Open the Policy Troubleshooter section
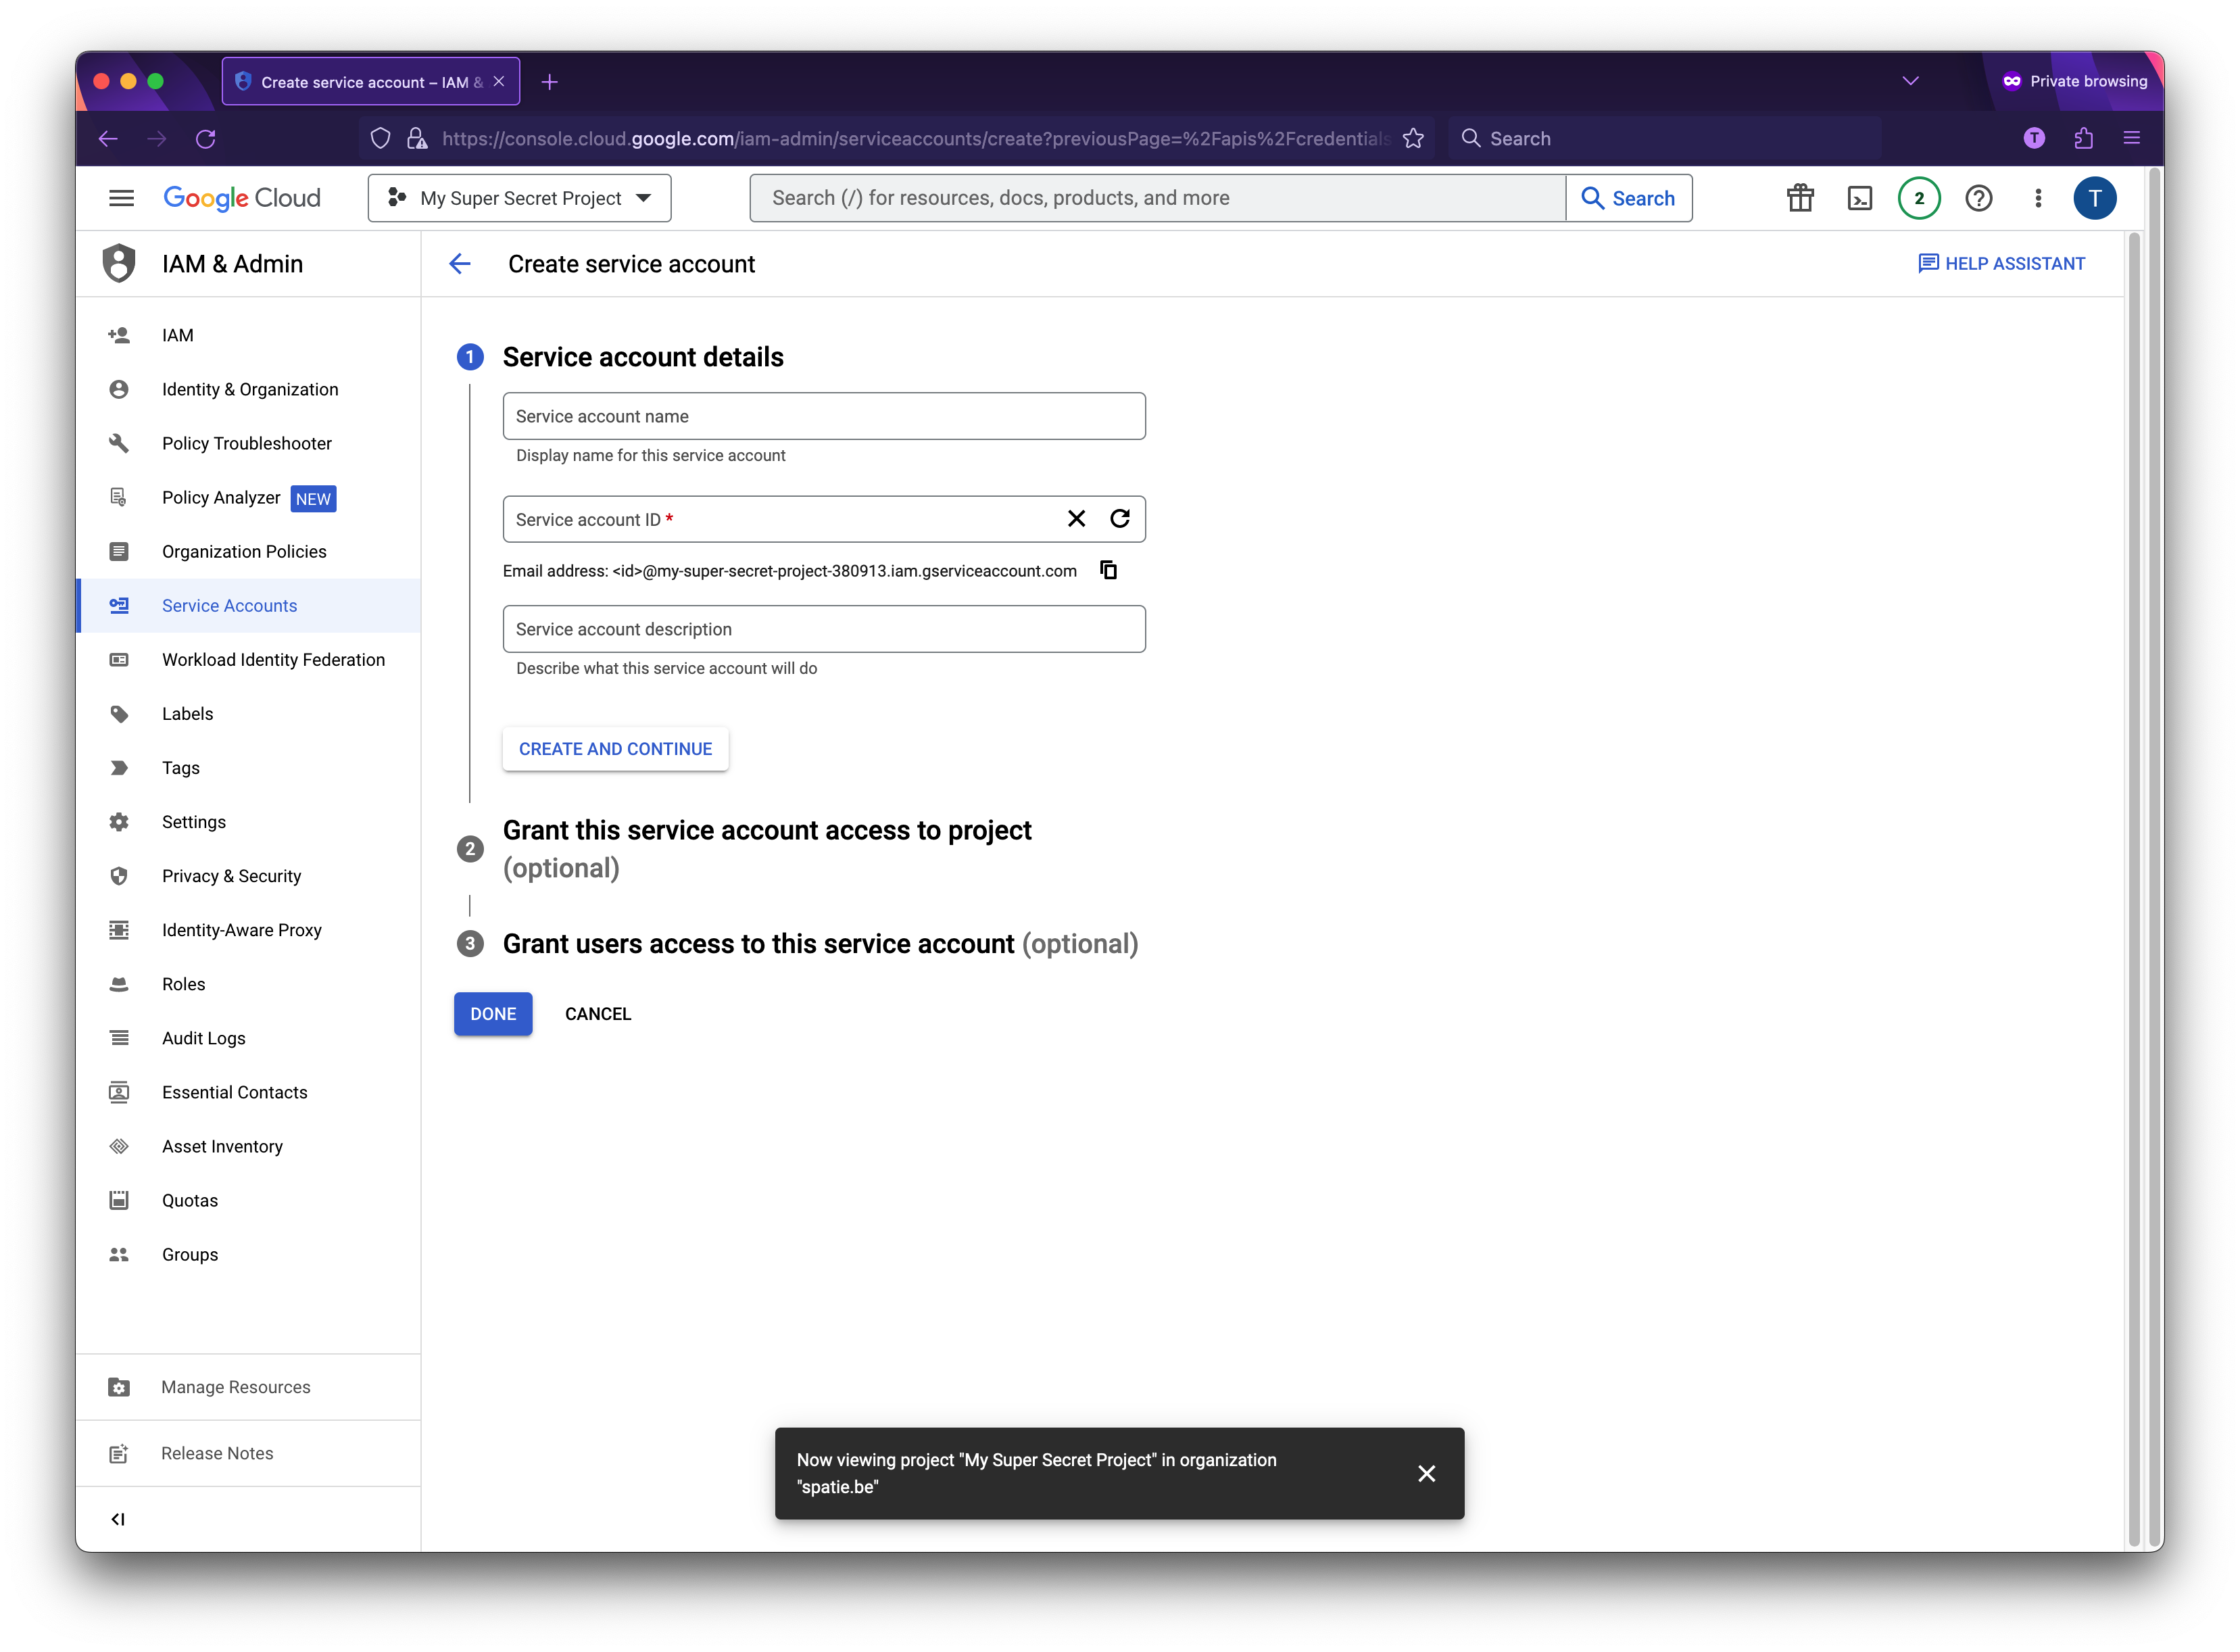The width and height of the screenshot is (2240, 1652). click(247, 443)
